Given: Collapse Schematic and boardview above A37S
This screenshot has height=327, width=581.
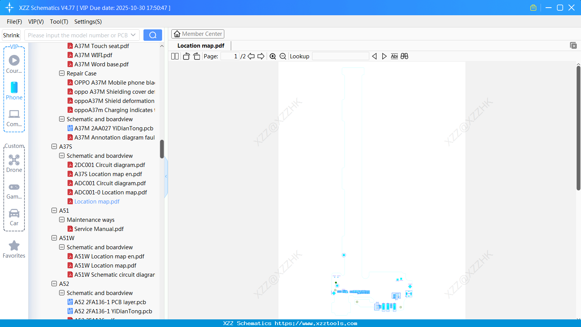Looking at the screenshot, I should pos(62,119).
